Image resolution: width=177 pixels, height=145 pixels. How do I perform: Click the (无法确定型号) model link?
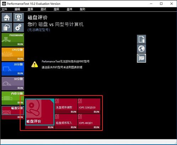(x=39, y=30)
